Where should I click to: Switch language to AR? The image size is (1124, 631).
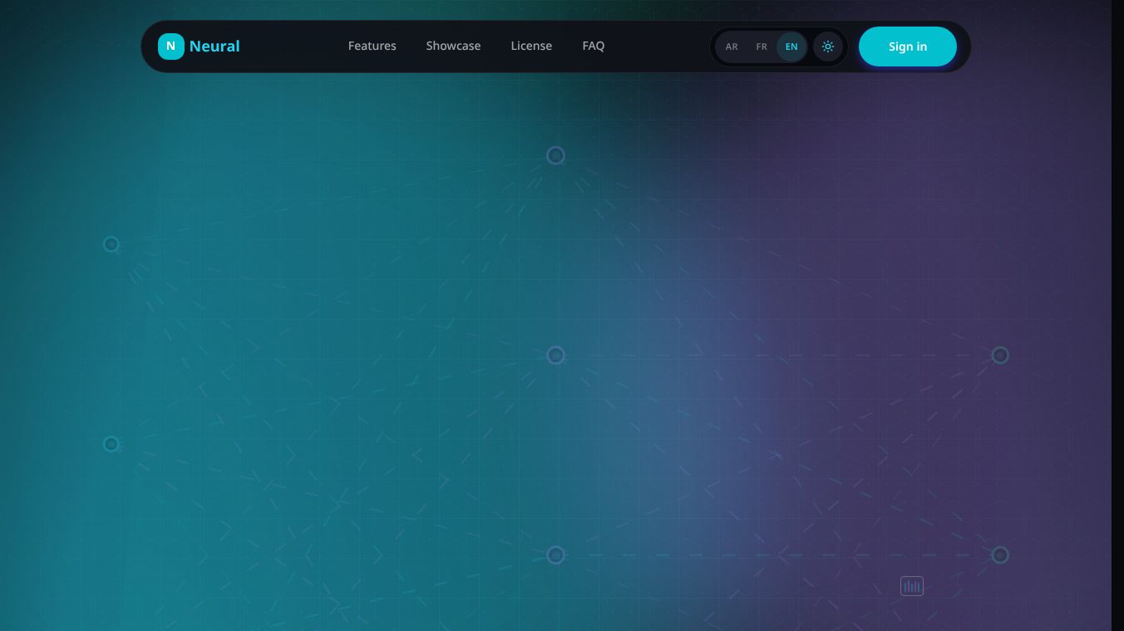[732, 46]
